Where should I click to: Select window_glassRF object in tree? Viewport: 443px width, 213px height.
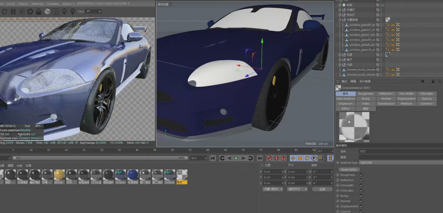[362, 25]
